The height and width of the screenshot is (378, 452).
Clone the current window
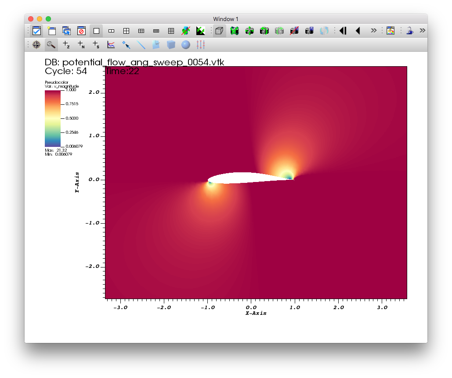67,31
